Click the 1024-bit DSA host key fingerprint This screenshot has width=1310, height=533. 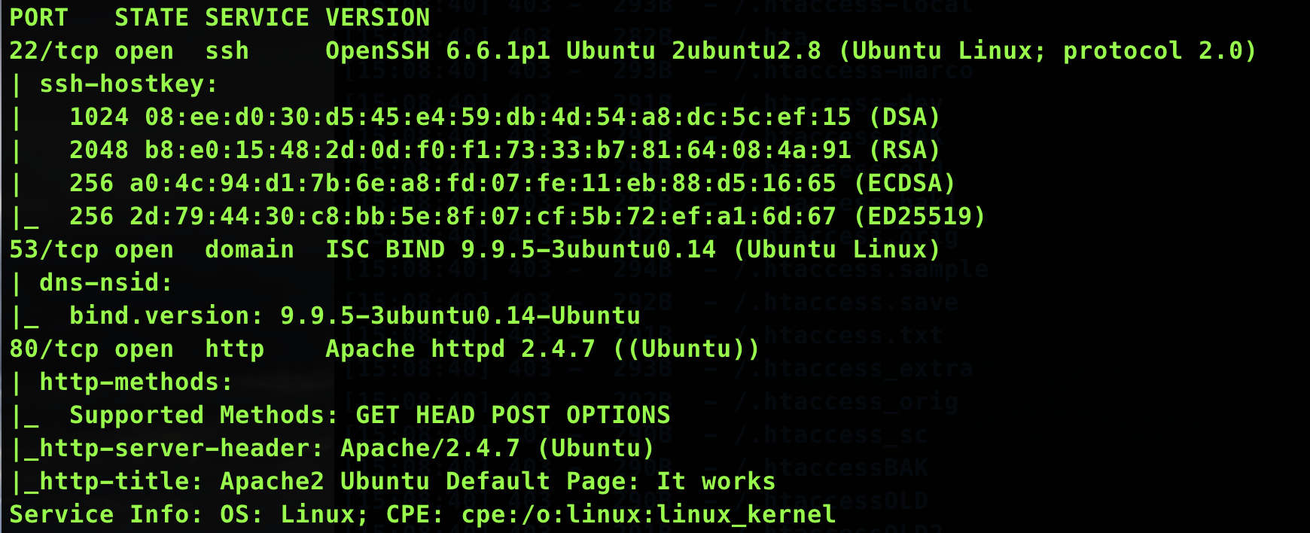[x=498, y=117]
